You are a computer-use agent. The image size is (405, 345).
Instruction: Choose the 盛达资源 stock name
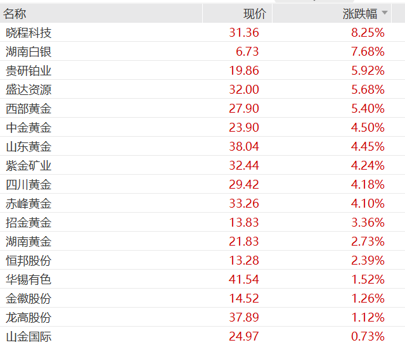(x=29, y=89)
